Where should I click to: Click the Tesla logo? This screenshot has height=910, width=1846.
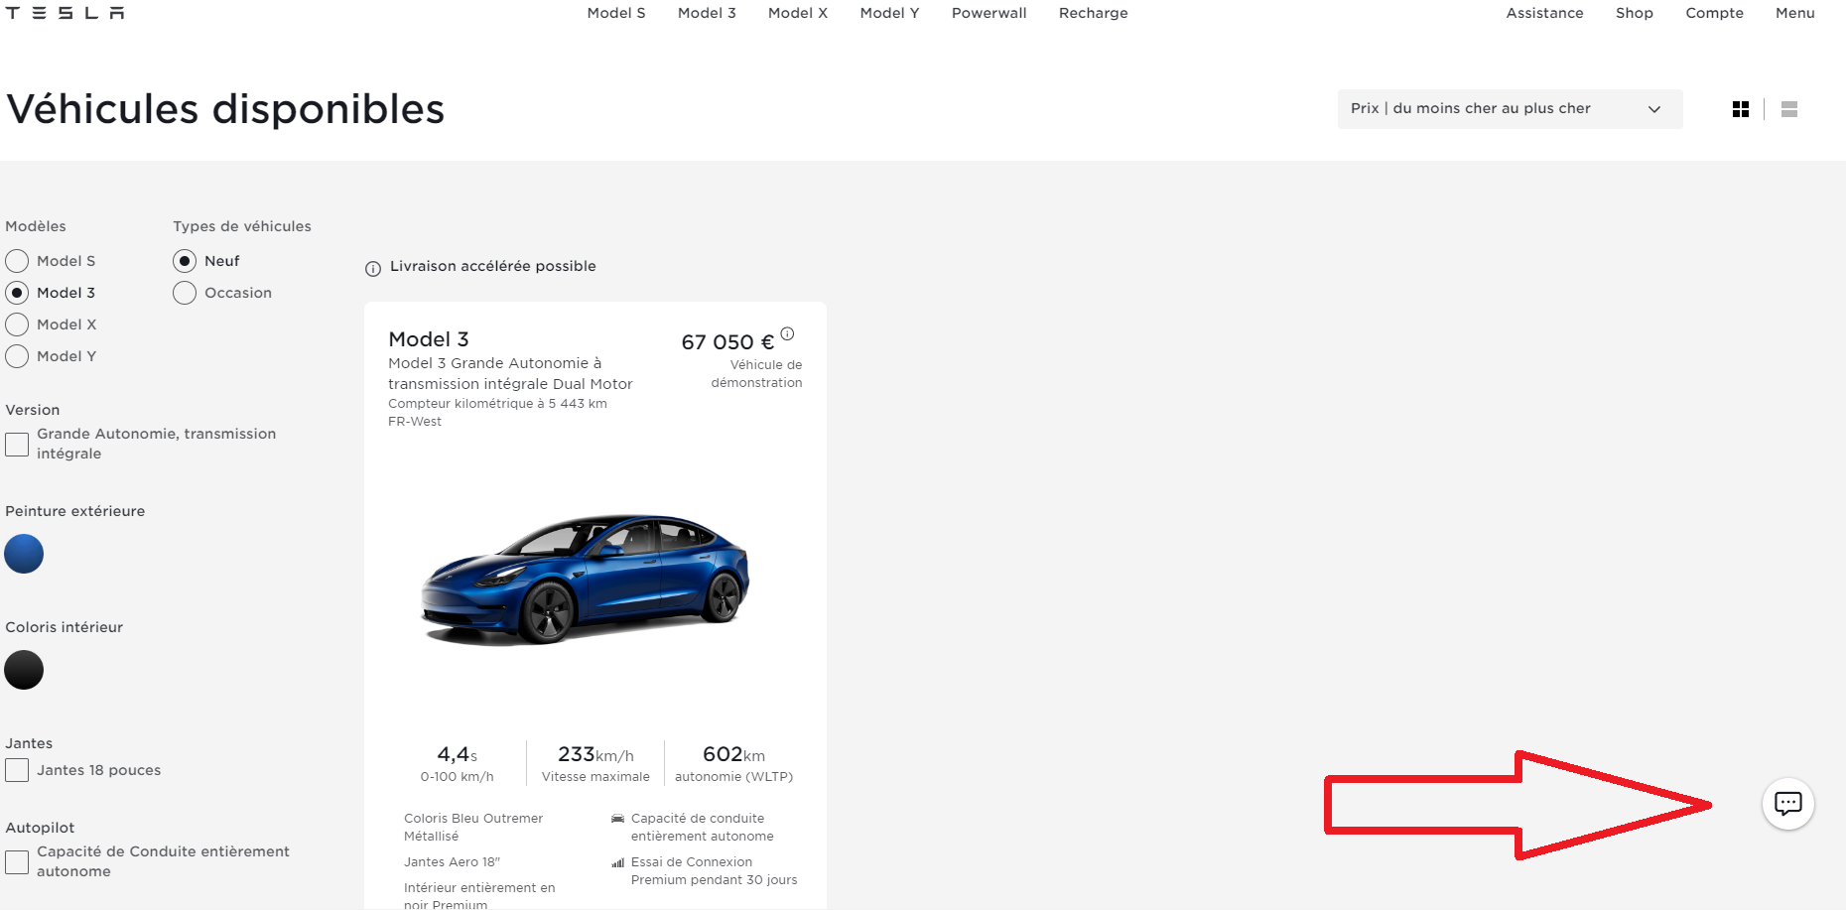click(x=65, y=13)
